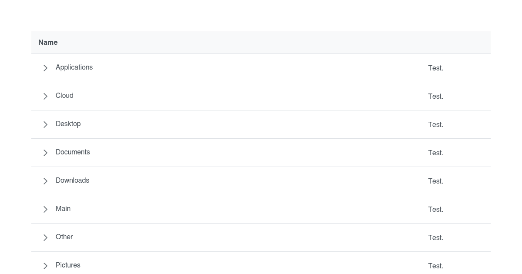Expand the Documents folder row
This screenshot has height=274, width=522.
(45, 153)
